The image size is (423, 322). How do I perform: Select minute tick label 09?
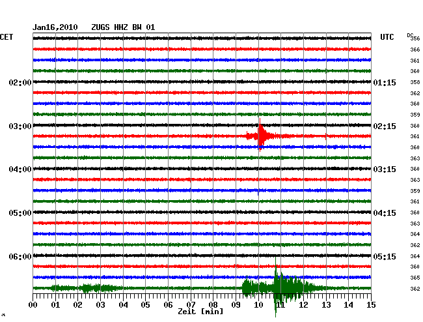pos(236,304)
